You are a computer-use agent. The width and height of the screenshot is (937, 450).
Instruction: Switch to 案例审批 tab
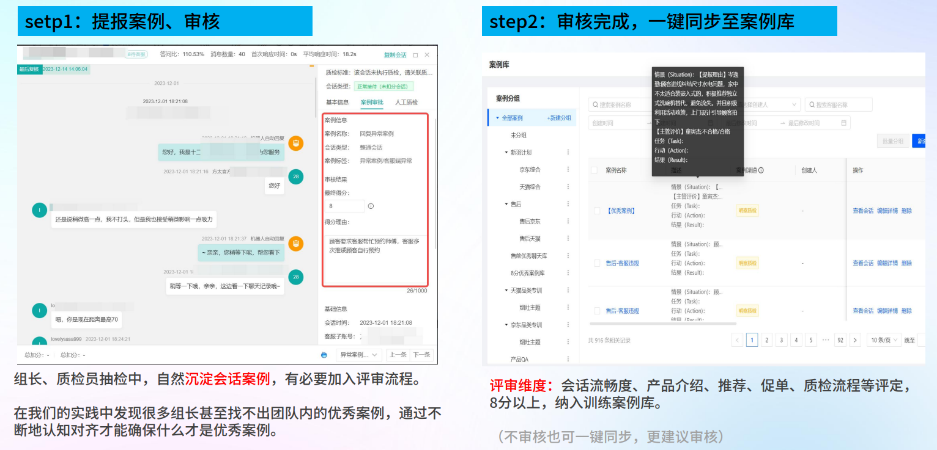[x=372, y=102]
